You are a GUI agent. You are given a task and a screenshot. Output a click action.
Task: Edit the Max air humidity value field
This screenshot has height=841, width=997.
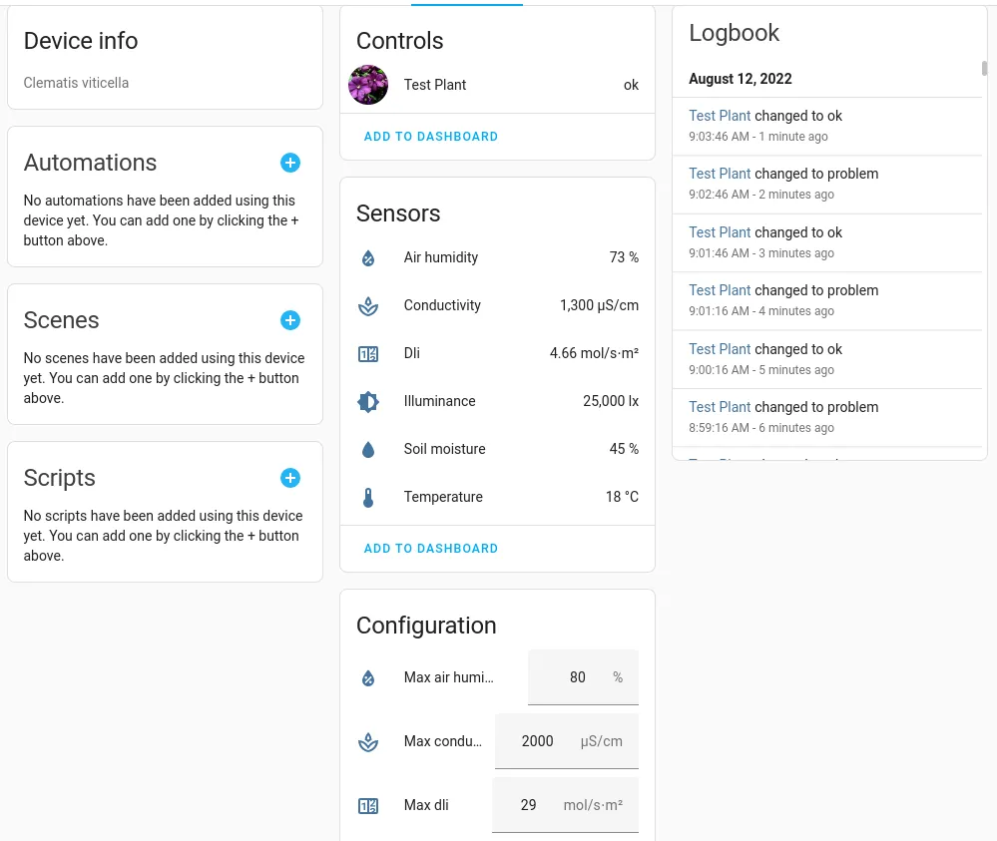pos(583,677)
